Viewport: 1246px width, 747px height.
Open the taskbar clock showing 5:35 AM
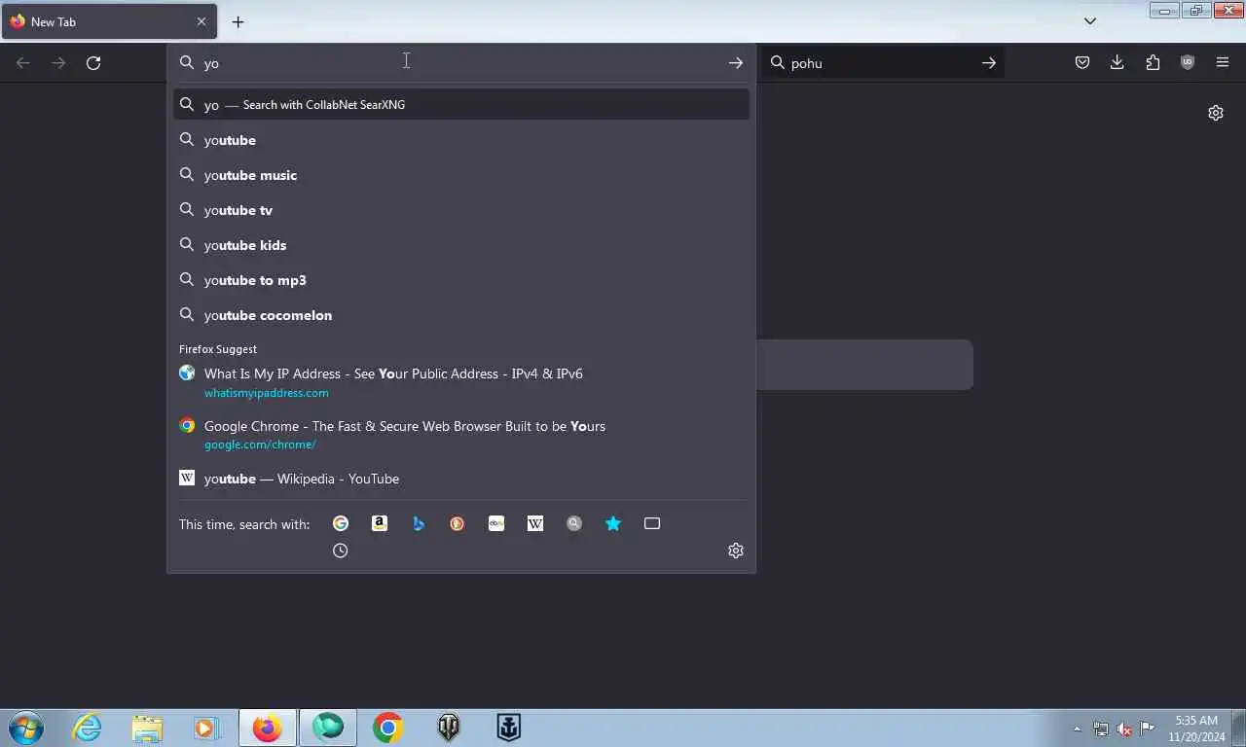tap(1196, 729)
